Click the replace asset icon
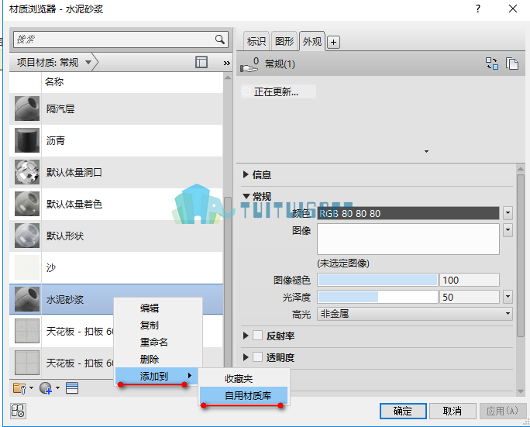 tap(492, 64)
